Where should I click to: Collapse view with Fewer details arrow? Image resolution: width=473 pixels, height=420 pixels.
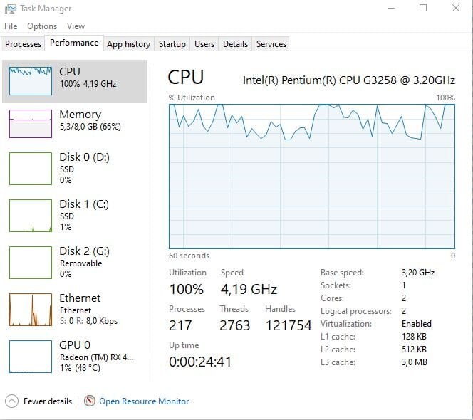point(11,401)
